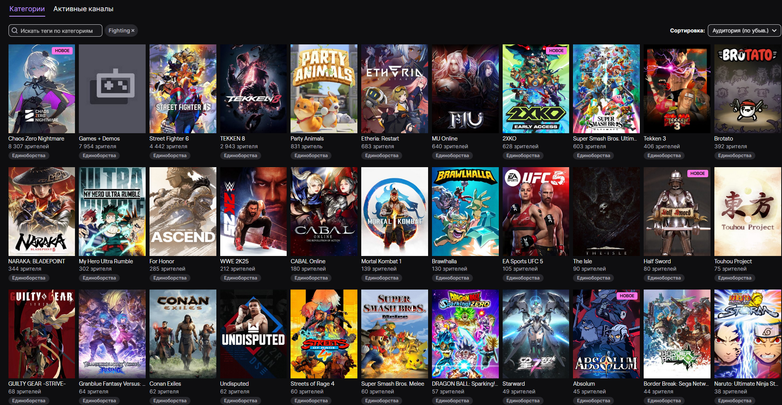Open the TEKKEN 8 title link
This screenshot has height=405, width=782.
click(x=233, y=139)
